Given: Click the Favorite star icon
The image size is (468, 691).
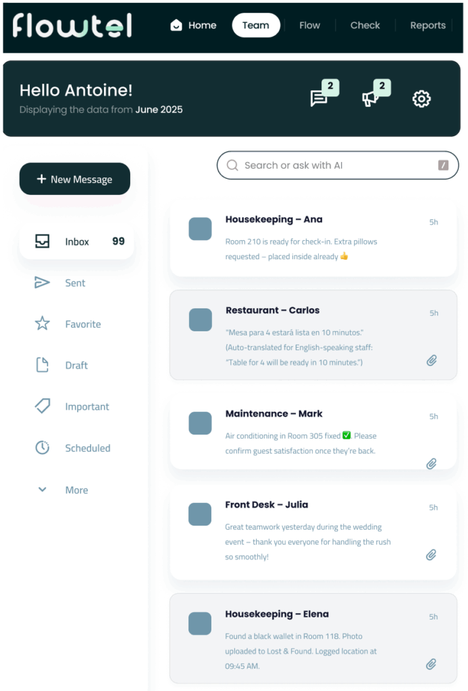Looking at the screenshot, I should (x=43, y=324).
